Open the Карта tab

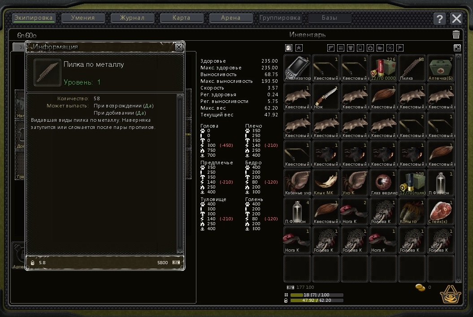tap(182, 18)
